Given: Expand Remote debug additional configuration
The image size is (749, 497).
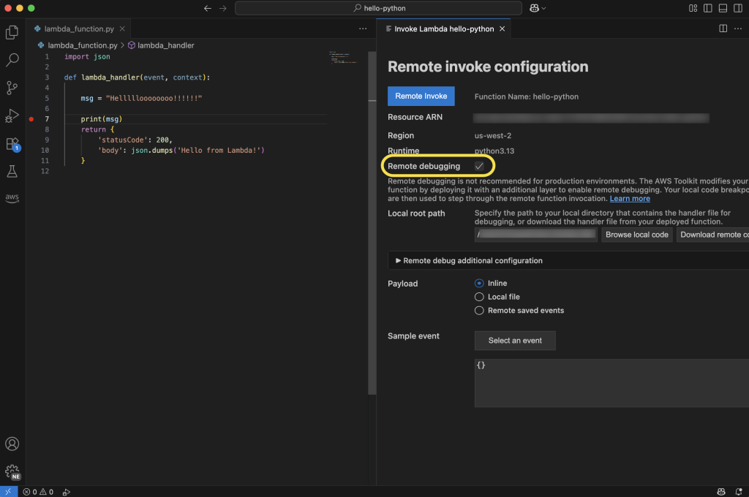Looking at the screenshot, I should (x=468, y=260).
